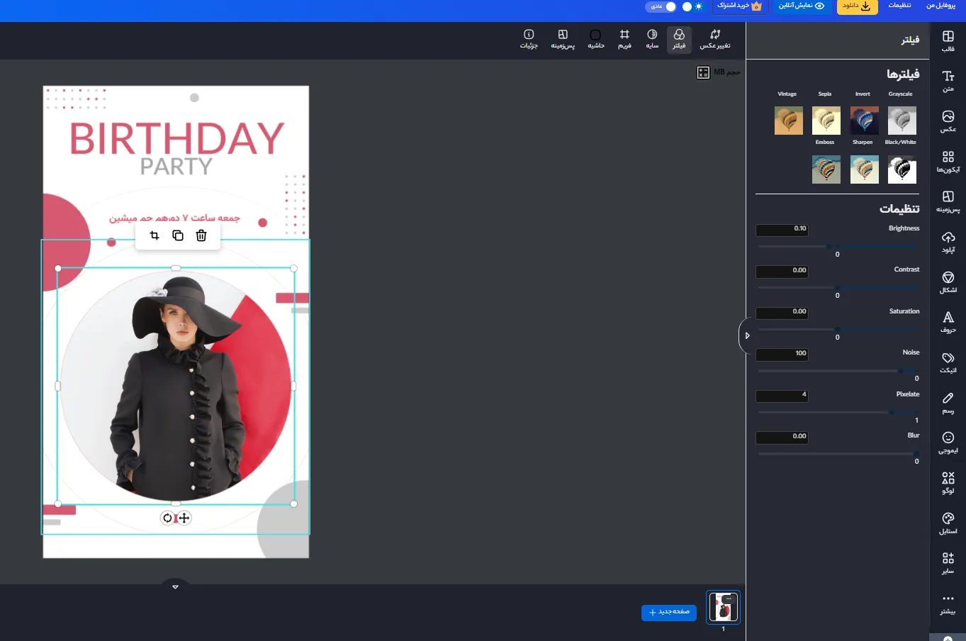The width and height of the screenshot is (966, 641).
Task: Open the حاشیه border toolbar tool
Action: click(x=596, y=40)
